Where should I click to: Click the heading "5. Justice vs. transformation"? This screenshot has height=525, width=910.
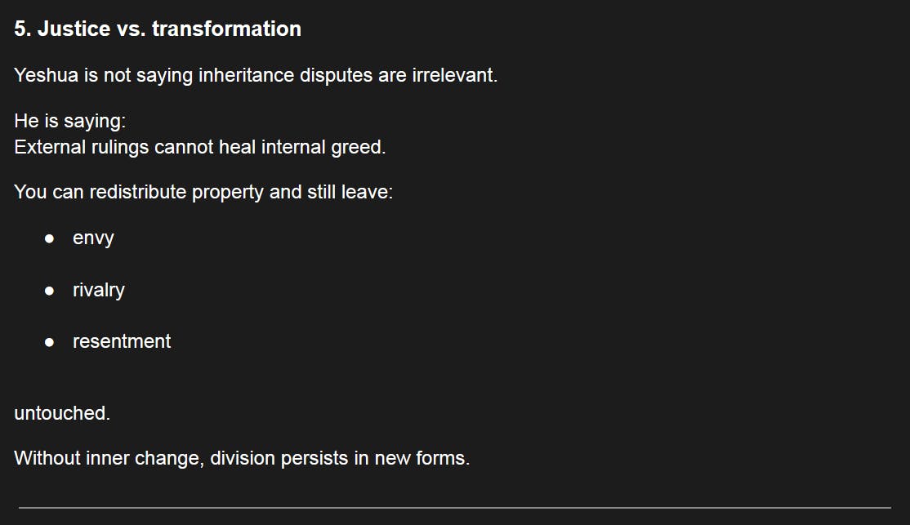158,29
